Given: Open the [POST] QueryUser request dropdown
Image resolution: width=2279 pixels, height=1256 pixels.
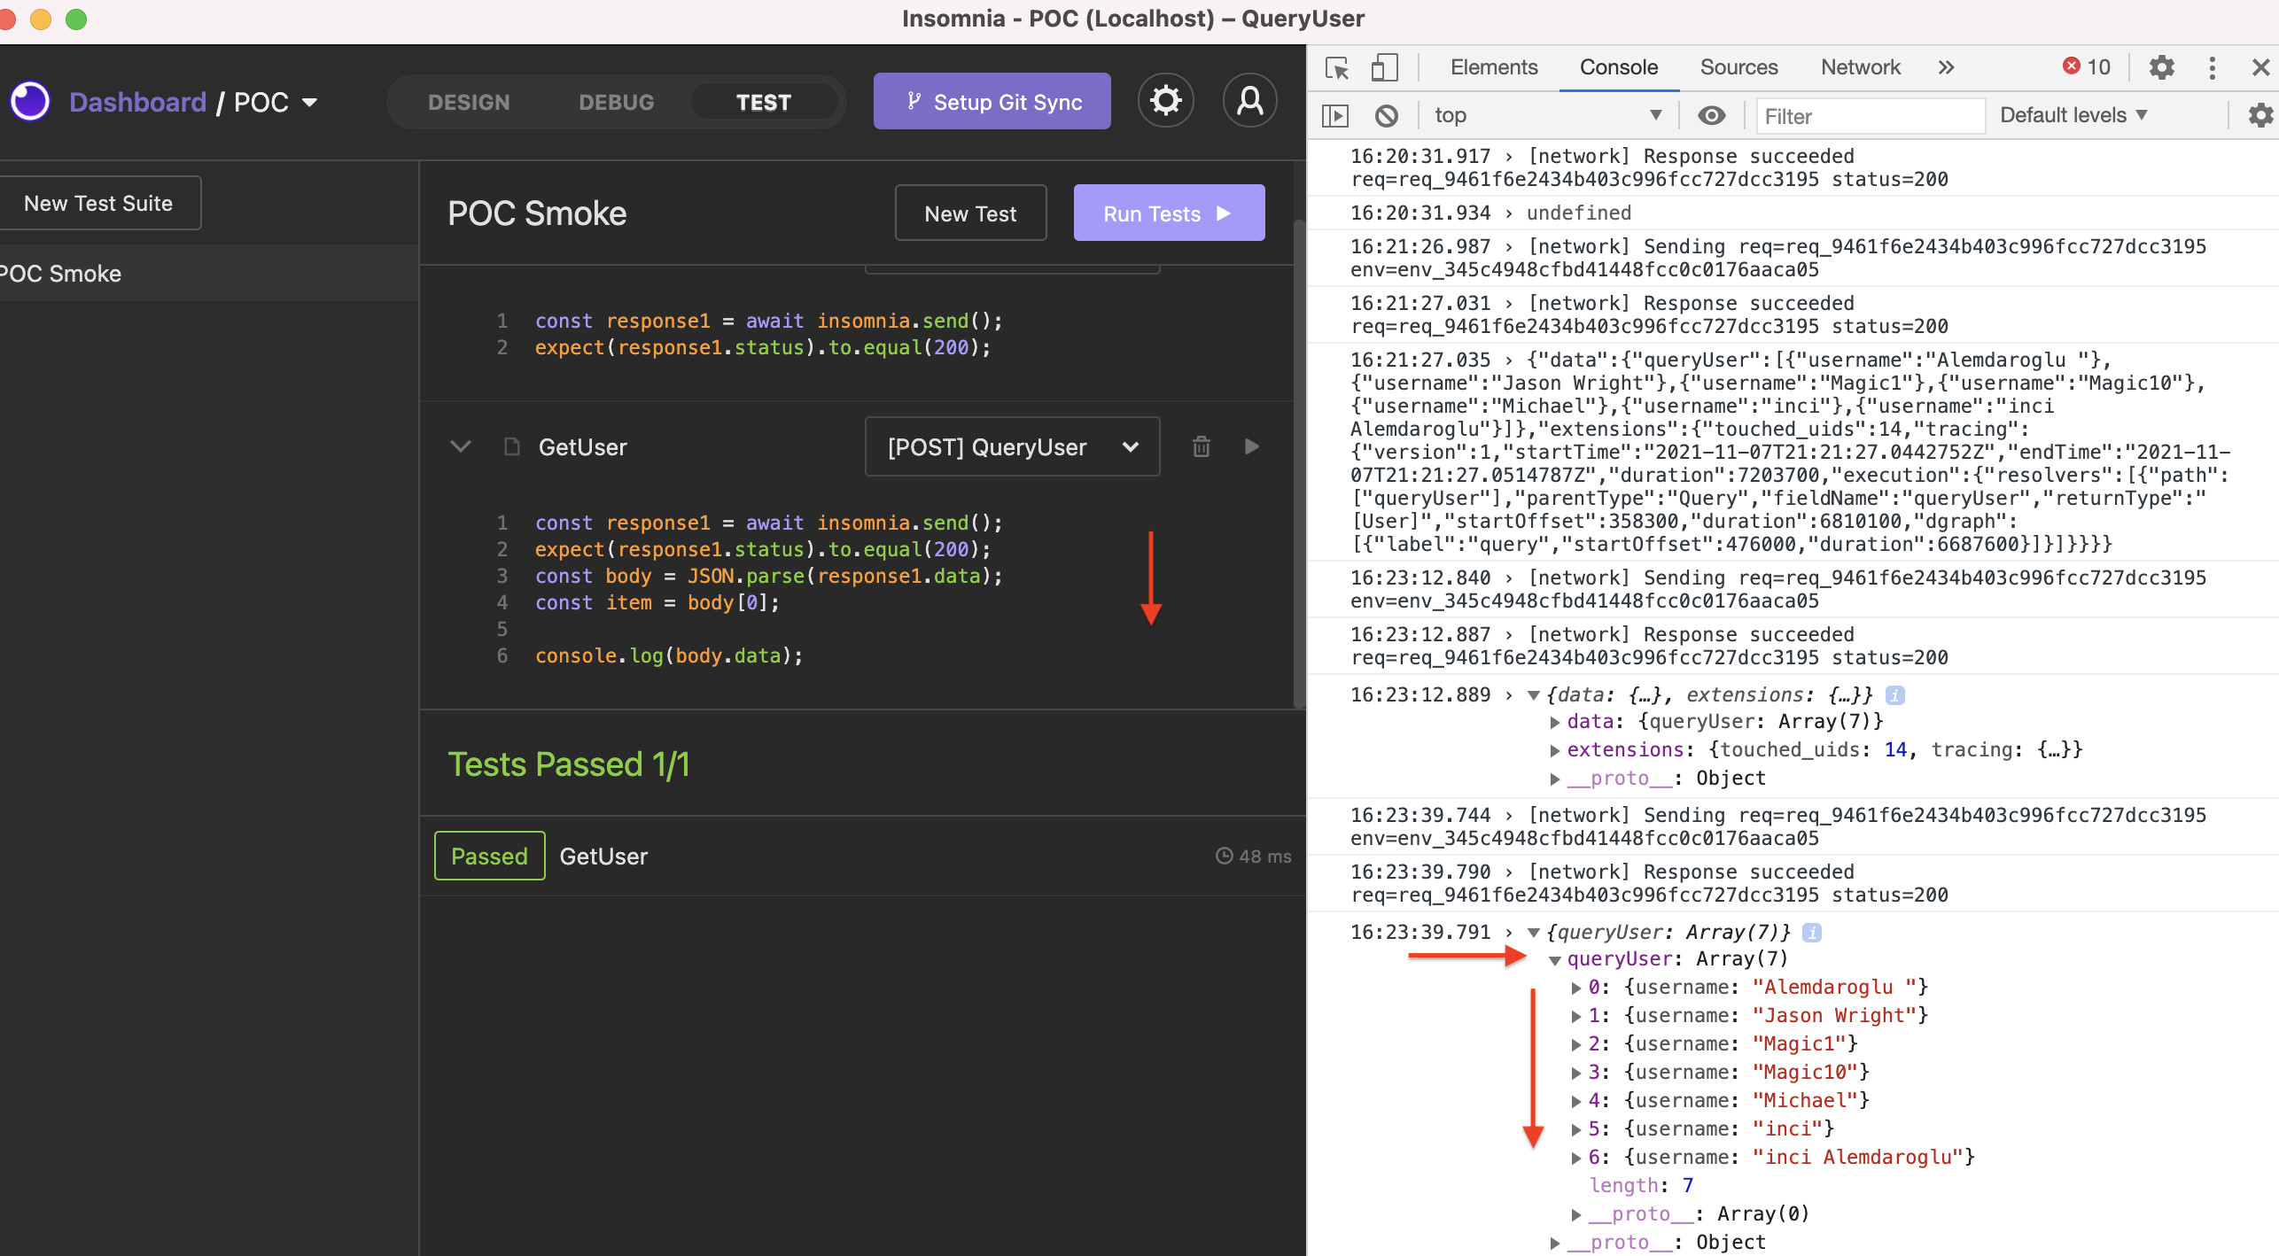Looking at the screenshot, I should point(1012,446).
